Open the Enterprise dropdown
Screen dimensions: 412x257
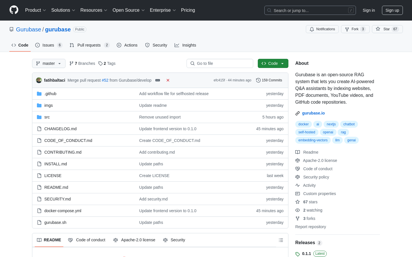point(163,10)
